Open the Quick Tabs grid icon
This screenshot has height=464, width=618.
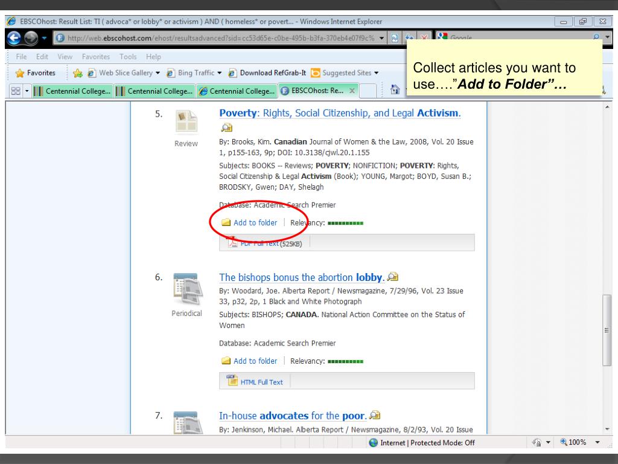coord(16,91)
